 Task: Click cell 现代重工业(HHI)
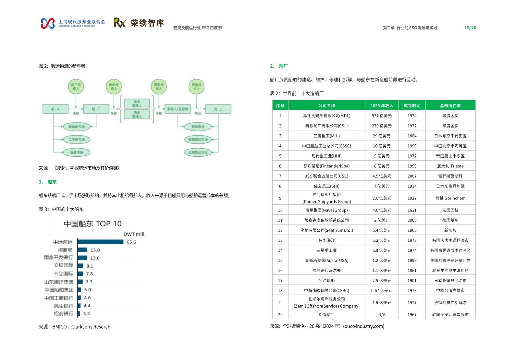point(327,156)
